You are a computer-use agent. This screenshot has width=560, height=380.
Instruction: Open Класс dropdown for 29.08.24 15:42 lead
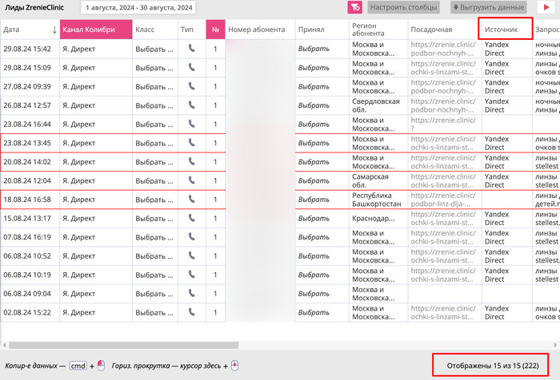coord(154,49)
